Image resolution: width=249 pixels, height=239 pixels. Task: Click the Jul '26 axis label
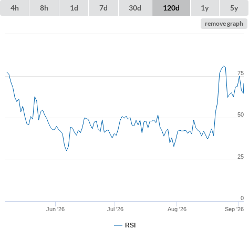[x=115, y=209]
